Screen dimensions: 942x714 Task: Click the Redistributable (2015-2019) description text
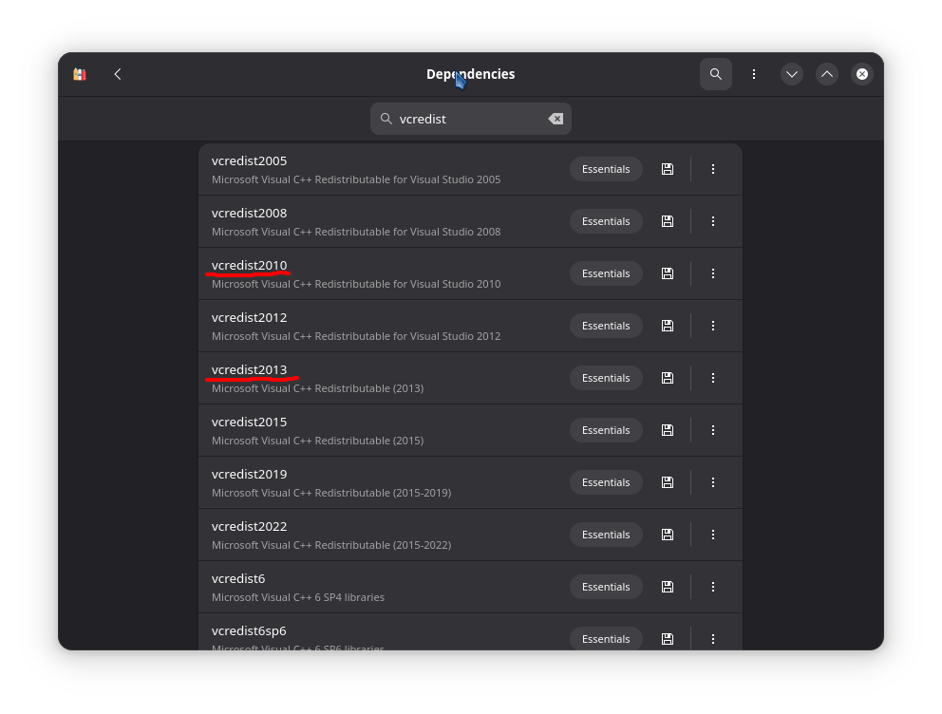[x=331, y=493]
